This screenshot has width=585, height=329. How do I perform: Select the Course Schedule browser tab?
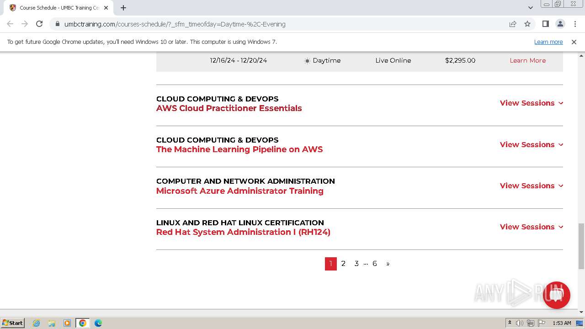[58, 8]
